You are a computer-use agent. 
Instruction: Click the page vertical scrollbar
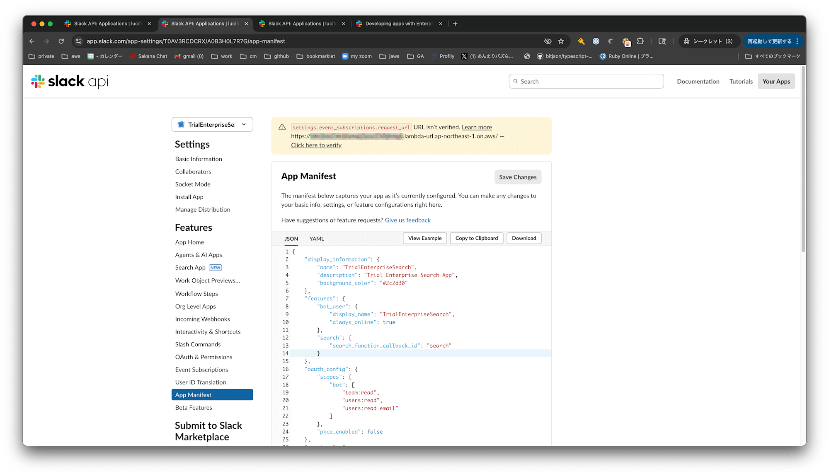coord(803,159)
